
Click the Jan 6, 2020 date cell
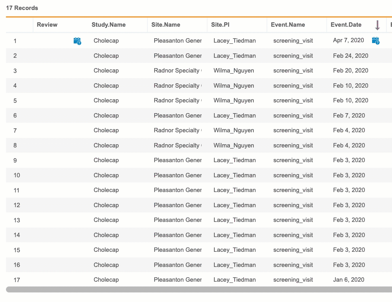tap(349, 280)
